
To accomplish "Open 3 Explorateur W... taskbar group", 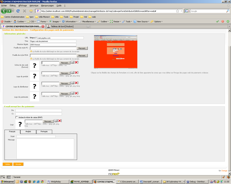I will point(174,182).
